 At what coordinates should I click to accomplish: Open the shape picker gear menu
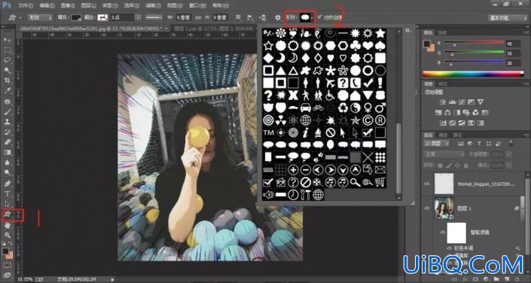[x=407, y=31]
